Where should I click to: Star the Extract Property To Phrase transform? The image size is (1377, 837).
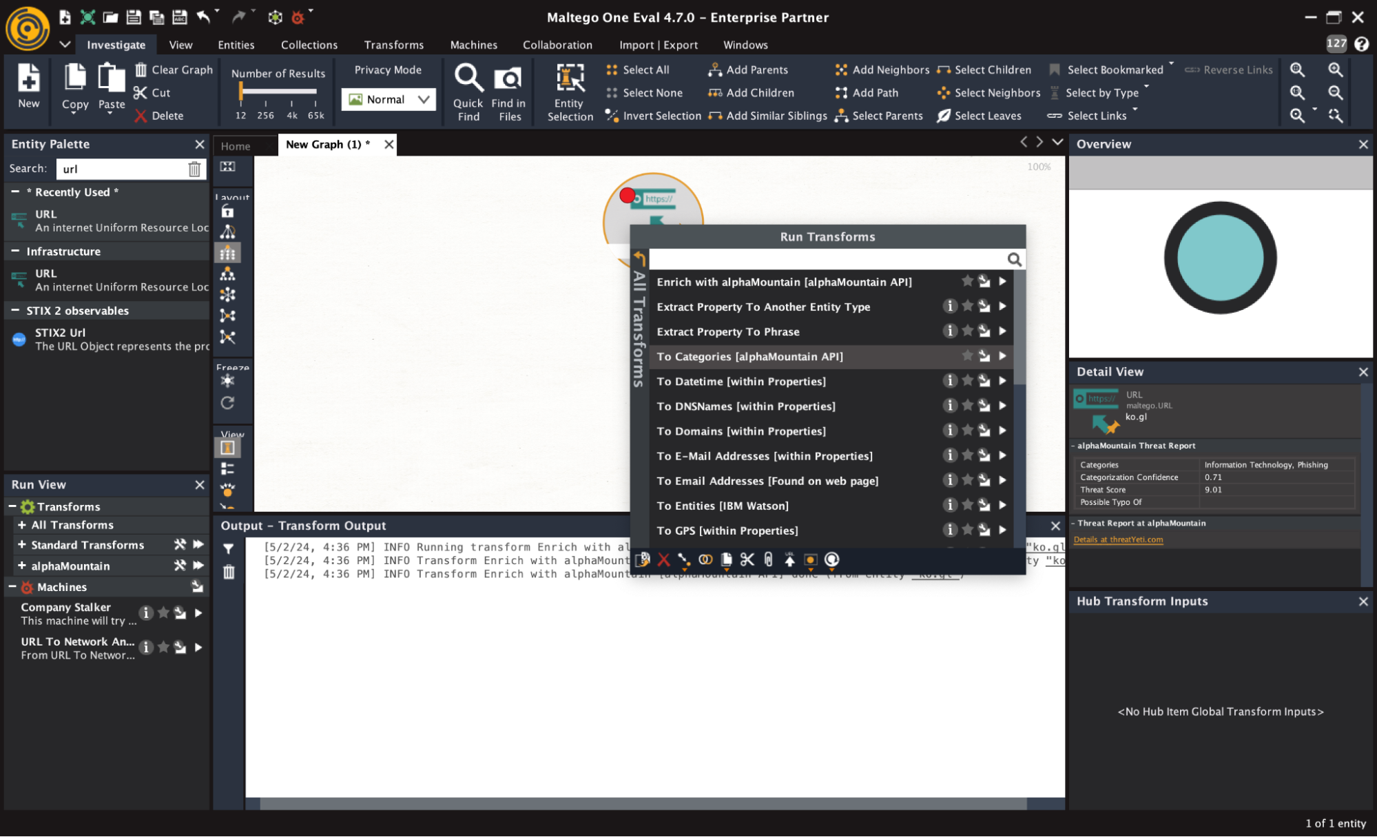pos(967,331)
